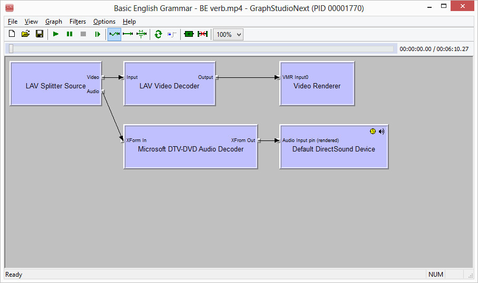Click the yellow clock icon on DirectSound Device
This screenshot has width=478, height=283.
tap(373, 131)
